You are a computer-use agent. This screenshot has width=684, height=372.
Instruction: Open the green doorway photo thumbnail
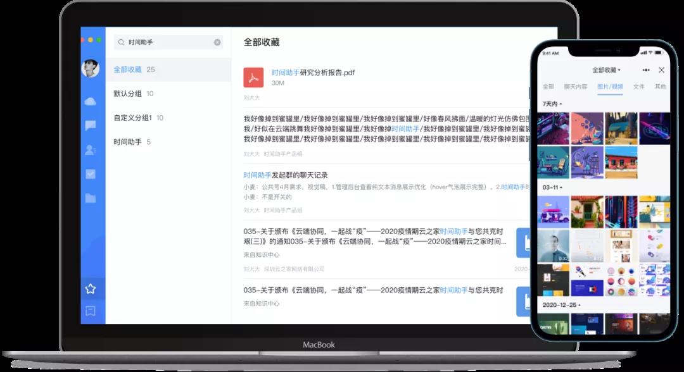pyautogui.click(x=587, y=212)
